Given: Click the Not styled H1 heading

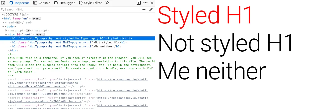Looking at the screenshot, I should pyautogui.click(x=225, y=43).
